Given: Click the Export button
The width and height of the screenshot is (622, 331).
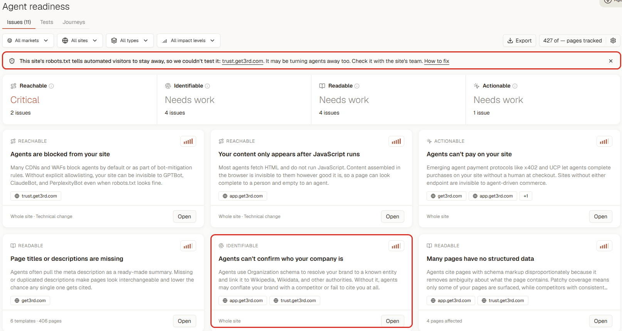Looking at the screenshot, I should (519, 41).
